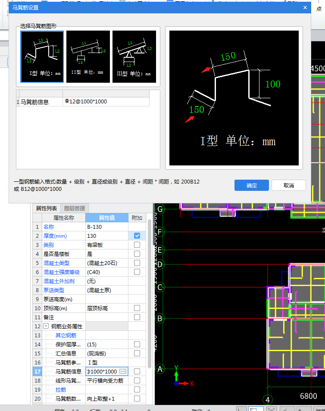Screen dimensions: 325x411
Task: Click the 泵送类型 property link
Action: tap(54, 290)
